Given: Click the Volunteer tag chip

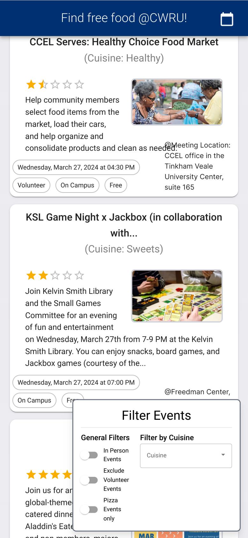Looking at the screenshot, I should tap(31, 185).
